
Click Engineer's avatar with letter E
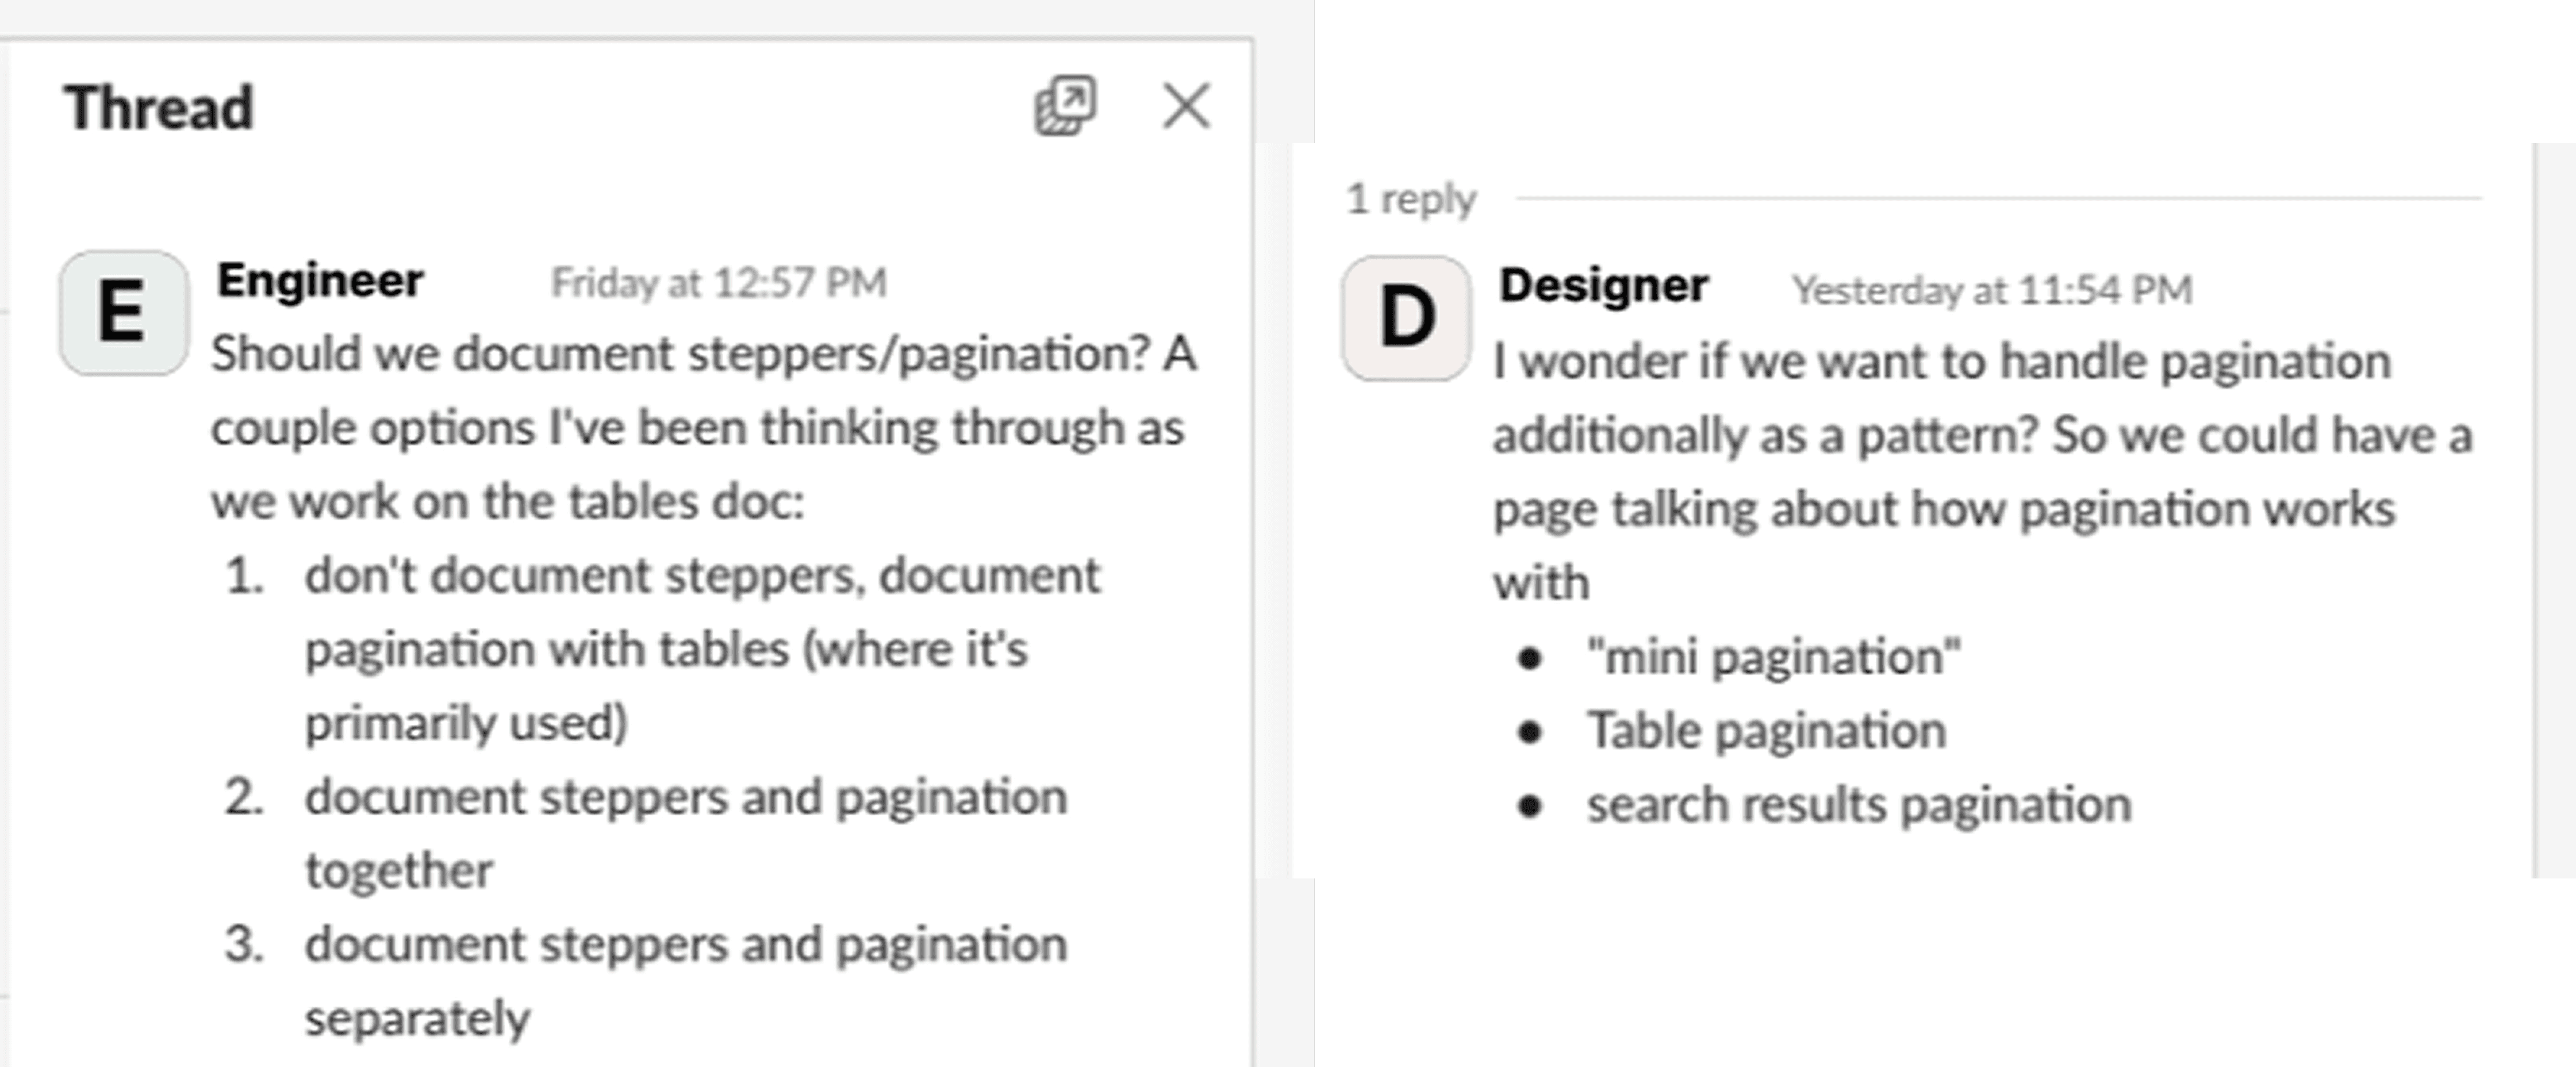(123, 313)
